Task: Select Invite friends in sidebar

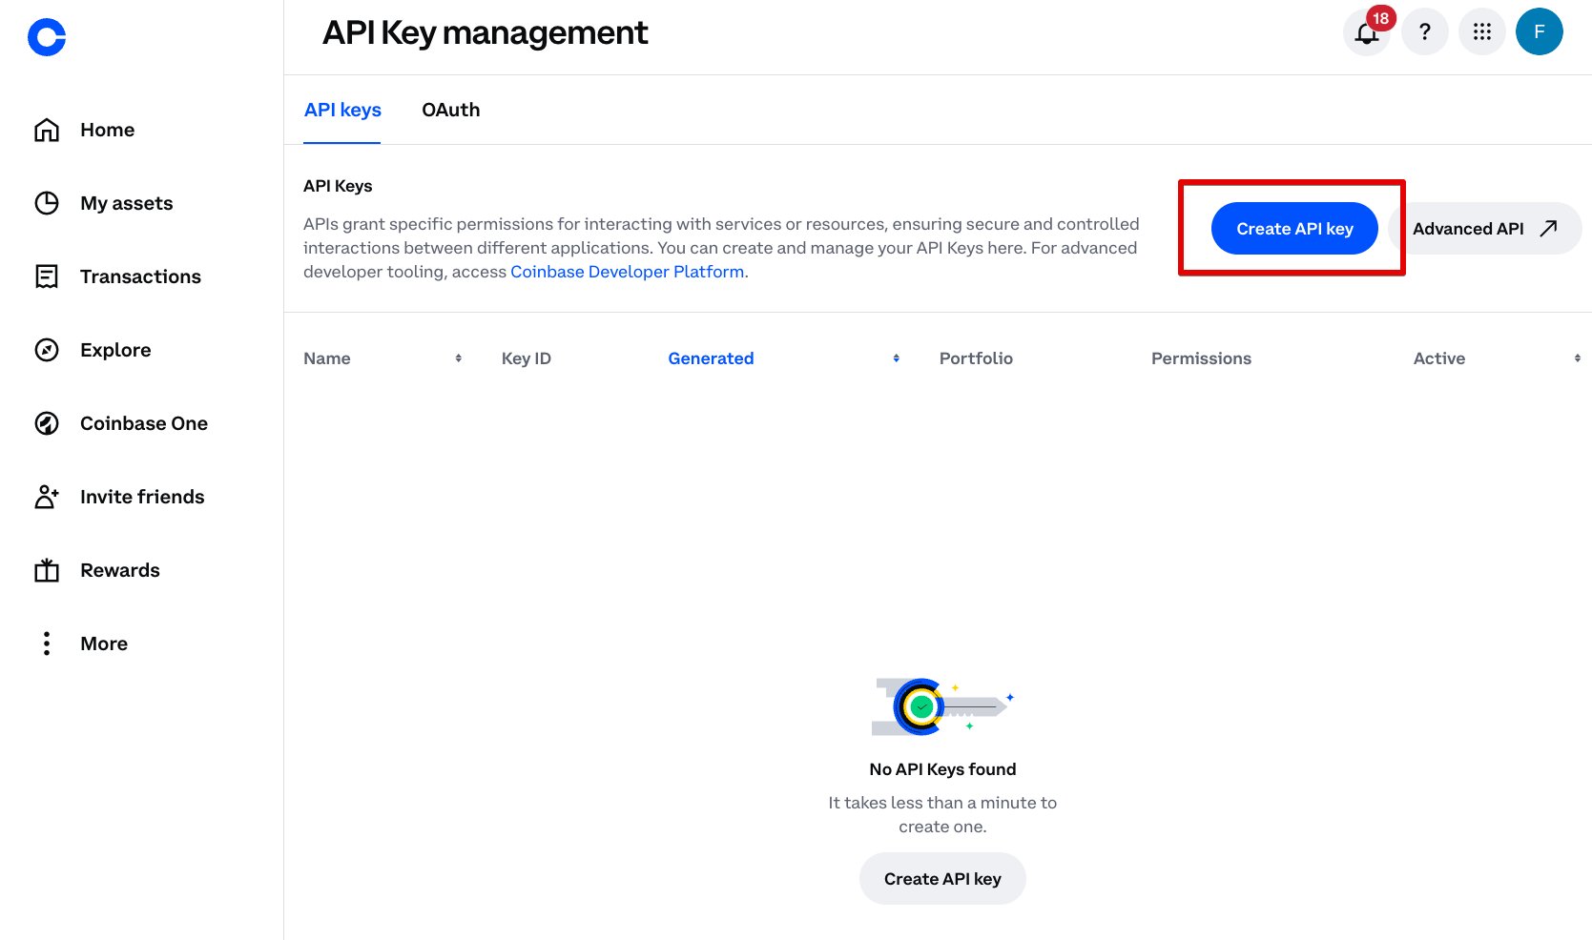Action: [142, 497]
